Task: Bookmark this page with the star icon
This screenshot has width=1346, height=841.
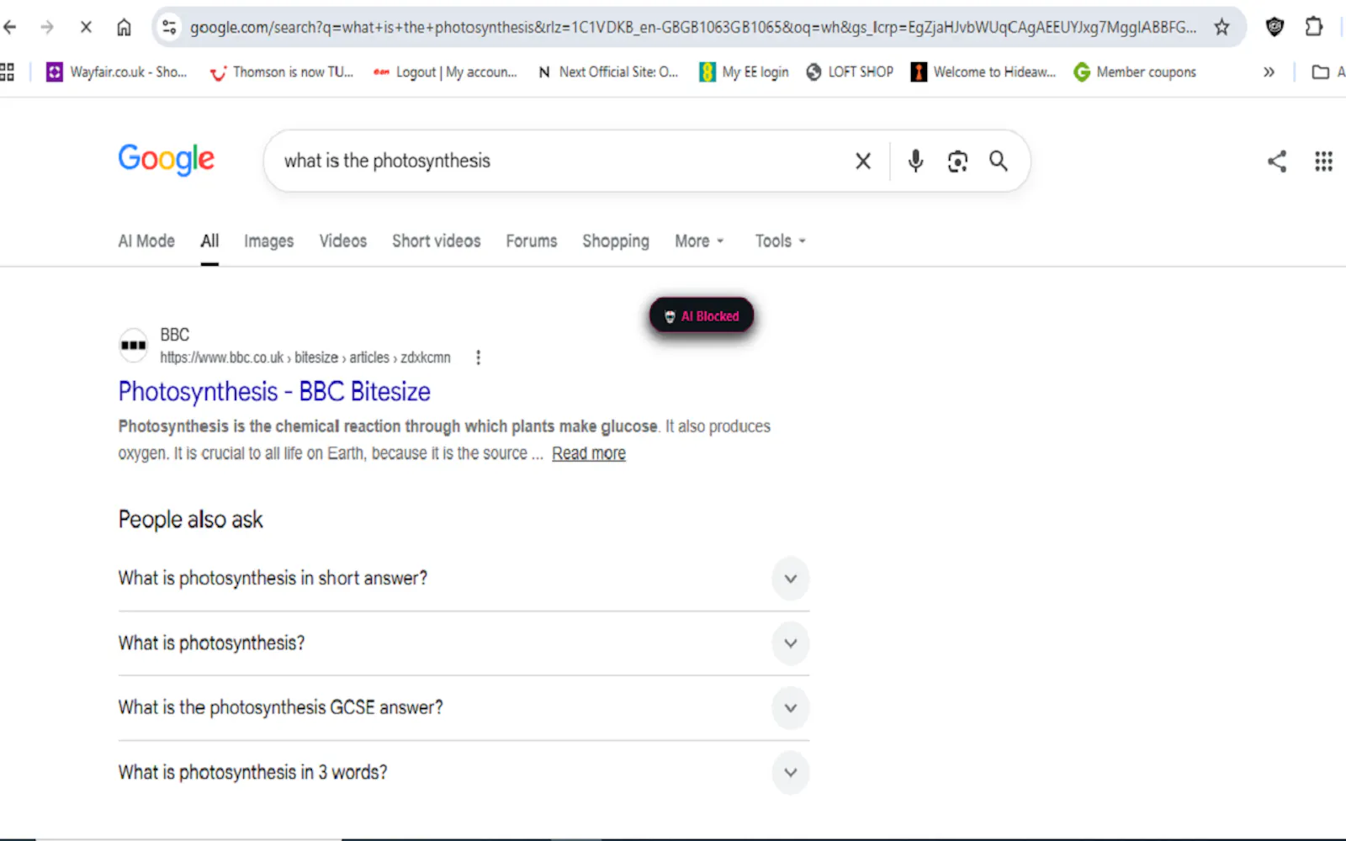Action: [x=1221, y=27]
